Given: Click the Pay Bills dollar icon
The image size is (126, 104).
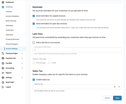Looking at the screenshot, I should (x=3, y=63).
